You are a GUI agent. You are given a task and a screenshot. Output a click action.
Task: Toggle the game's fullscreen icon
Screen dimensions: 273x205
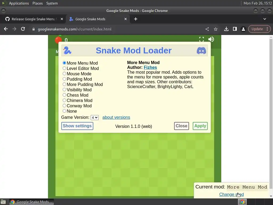(202, 39)
